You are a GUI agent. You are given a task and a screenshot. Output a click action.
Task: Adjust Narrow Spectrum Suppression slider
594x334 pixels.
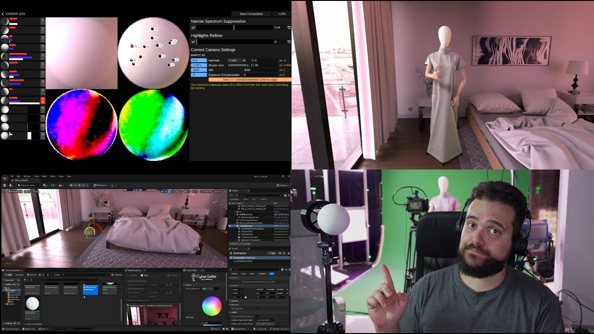click(x=234, y=27)
